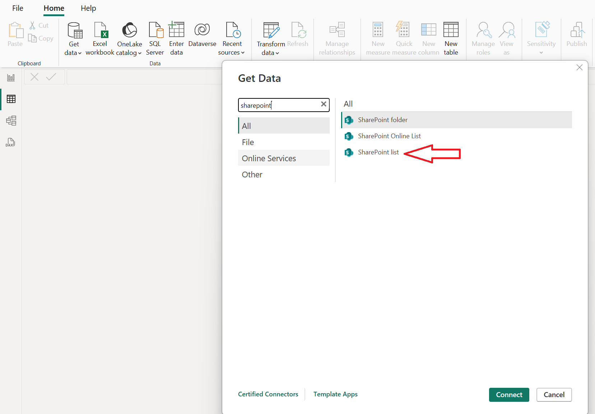This screenshot has height=414, width=595.
Task: Open the OneLake catalog button
Action: click(x=129, y=39)
